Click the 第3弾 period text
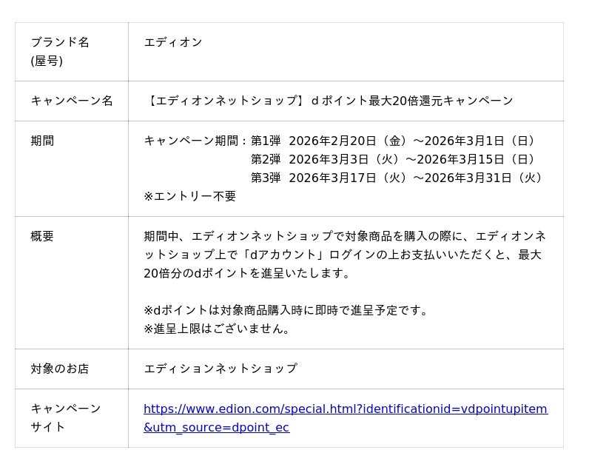The image size is (592, 470). pos(266,178)
